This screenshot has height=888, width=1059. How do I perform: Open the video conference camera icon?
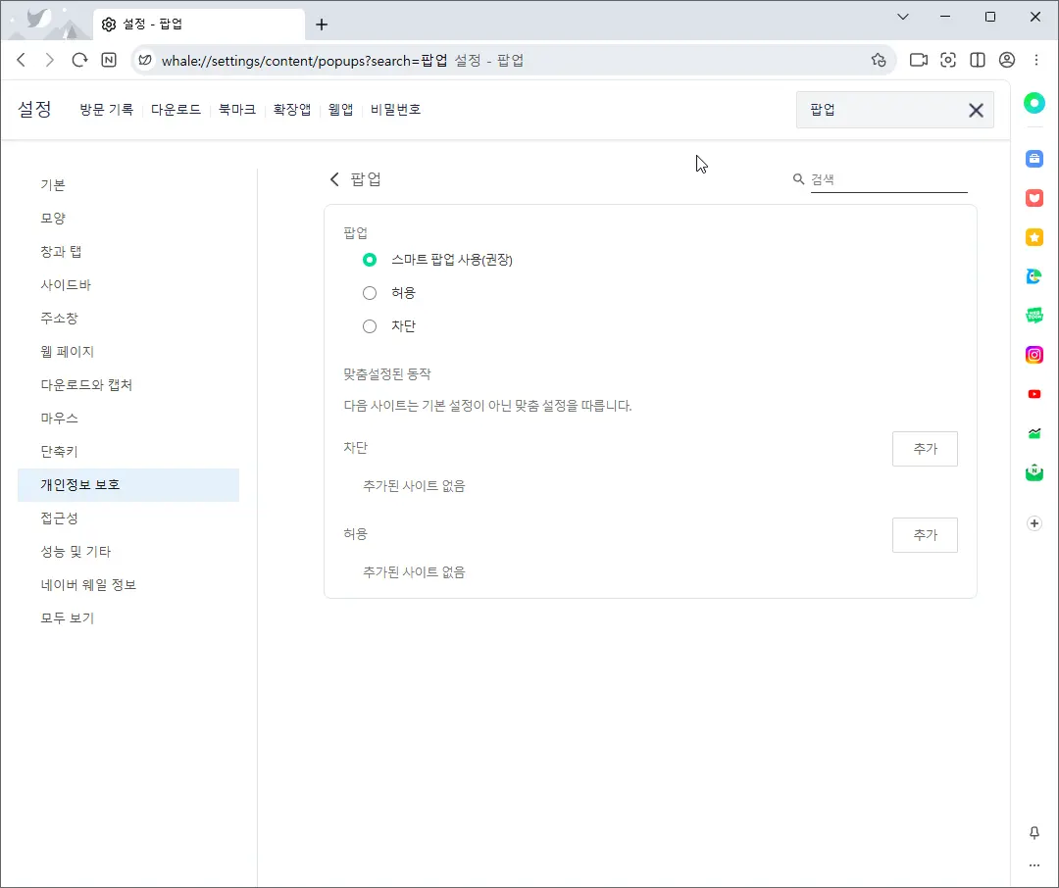click(x=918, y=59)
